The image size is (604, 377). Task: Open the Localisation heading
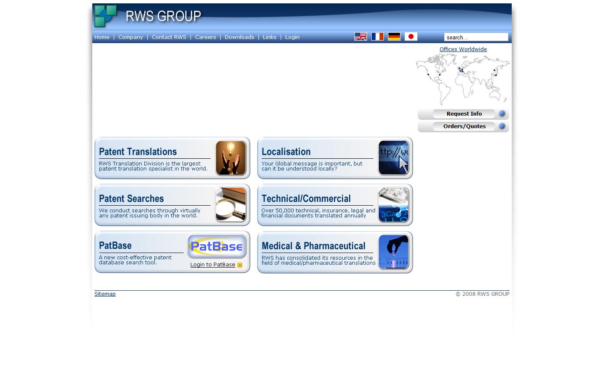click(x=286, y=152)
